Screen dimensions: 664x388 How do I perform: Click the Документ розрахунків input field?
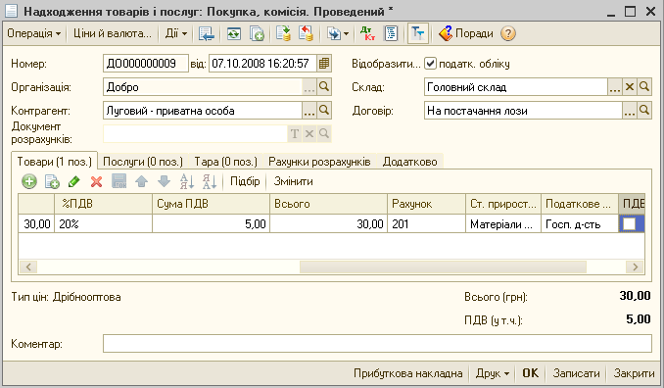coord(195,134)
